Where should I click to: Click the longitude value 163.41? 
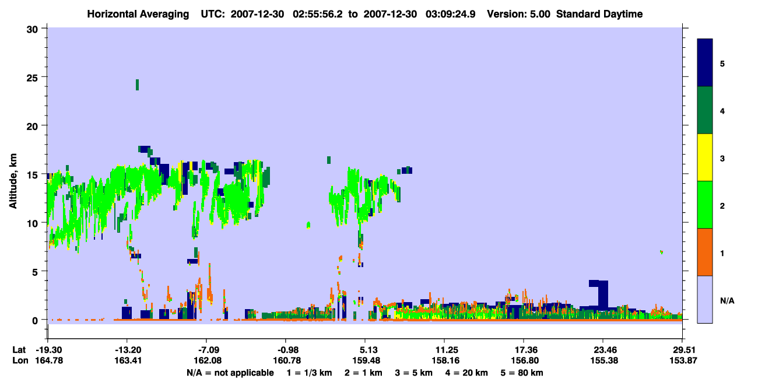tap(127, 360)
